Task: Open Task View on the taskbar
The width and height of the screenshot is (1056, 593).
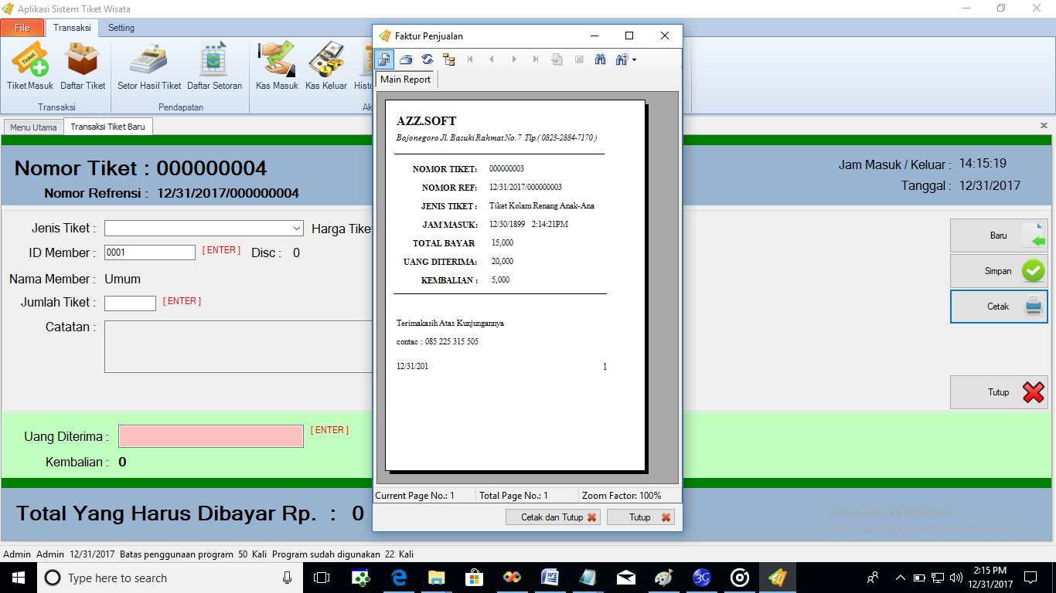Action: point(322,578)
